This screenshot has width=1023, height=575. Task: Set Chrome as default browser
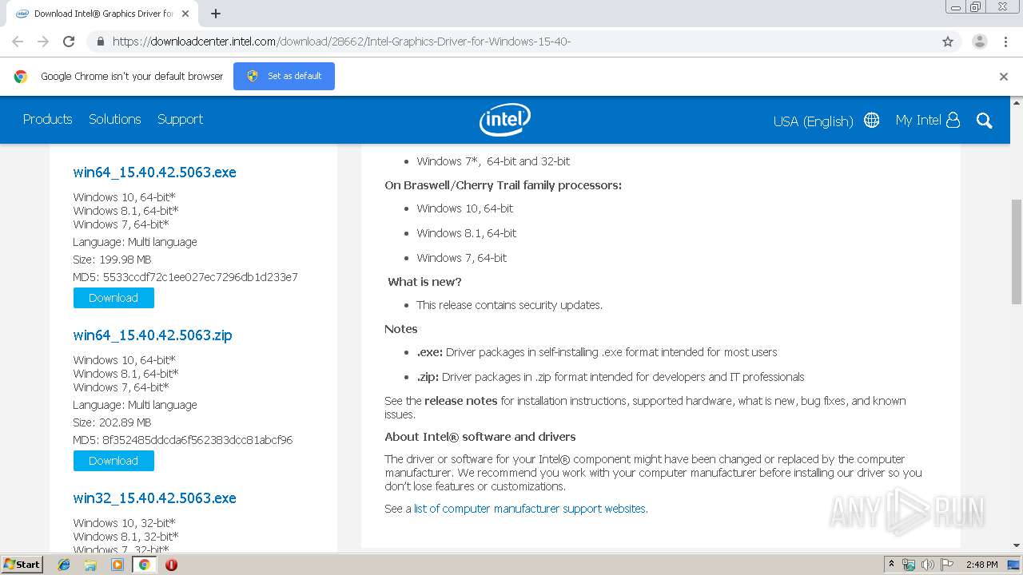(284, 76)
